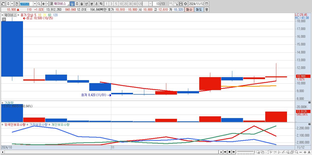Choose interval 30 button
This screenshot has width=312, height=155.
tap(130, 4)
